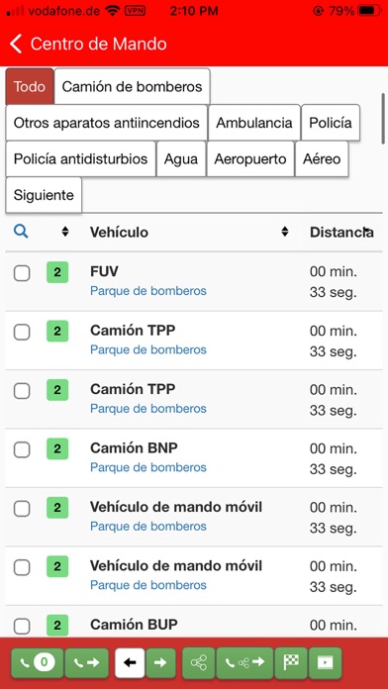Tap the green right arrow button
388x689 pixels.
[160, 662]
